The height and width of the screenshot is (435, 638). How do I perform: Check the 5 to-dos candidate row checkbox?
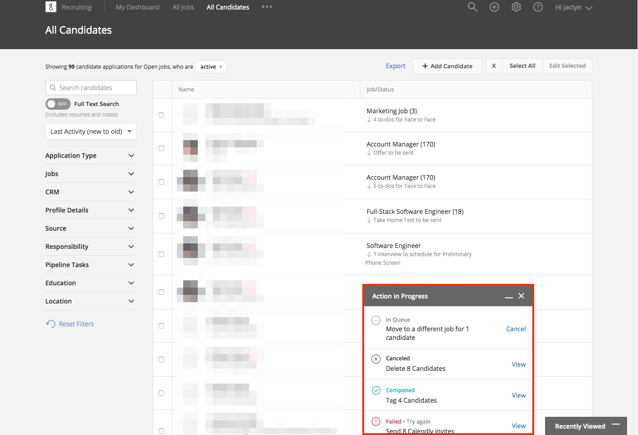pos(161,182)
